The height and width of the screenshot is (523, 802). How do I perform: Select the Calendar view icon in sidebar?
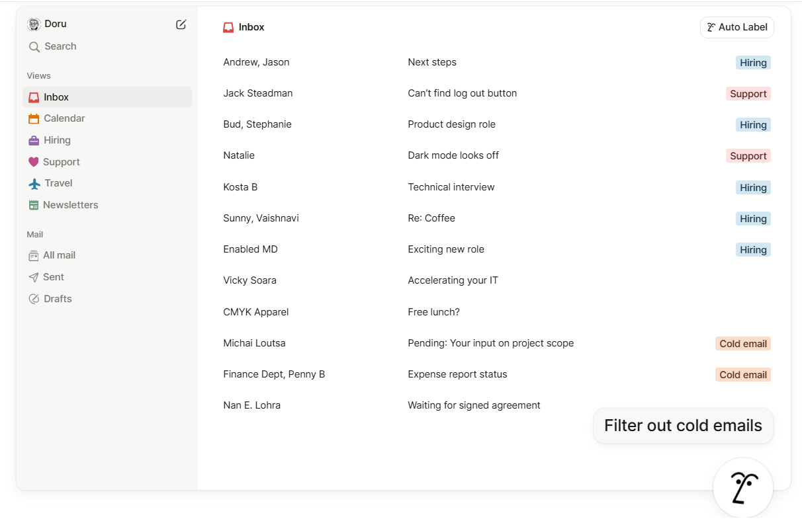pyautogui.click(x=34, y=118)
